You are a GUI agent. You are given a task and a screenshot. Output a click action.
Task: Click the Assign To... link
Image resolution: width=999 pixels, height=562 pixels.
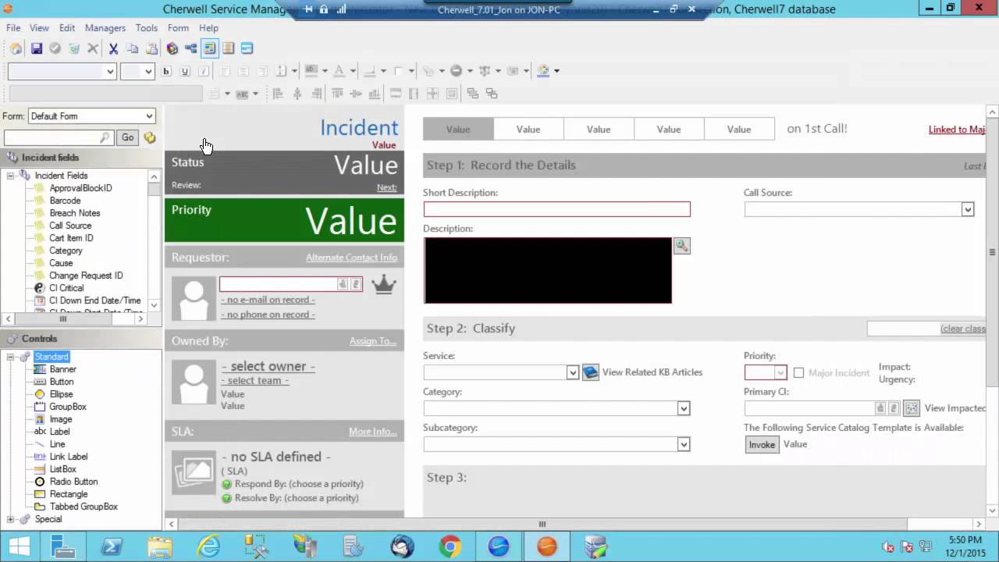tap(373, 341)
